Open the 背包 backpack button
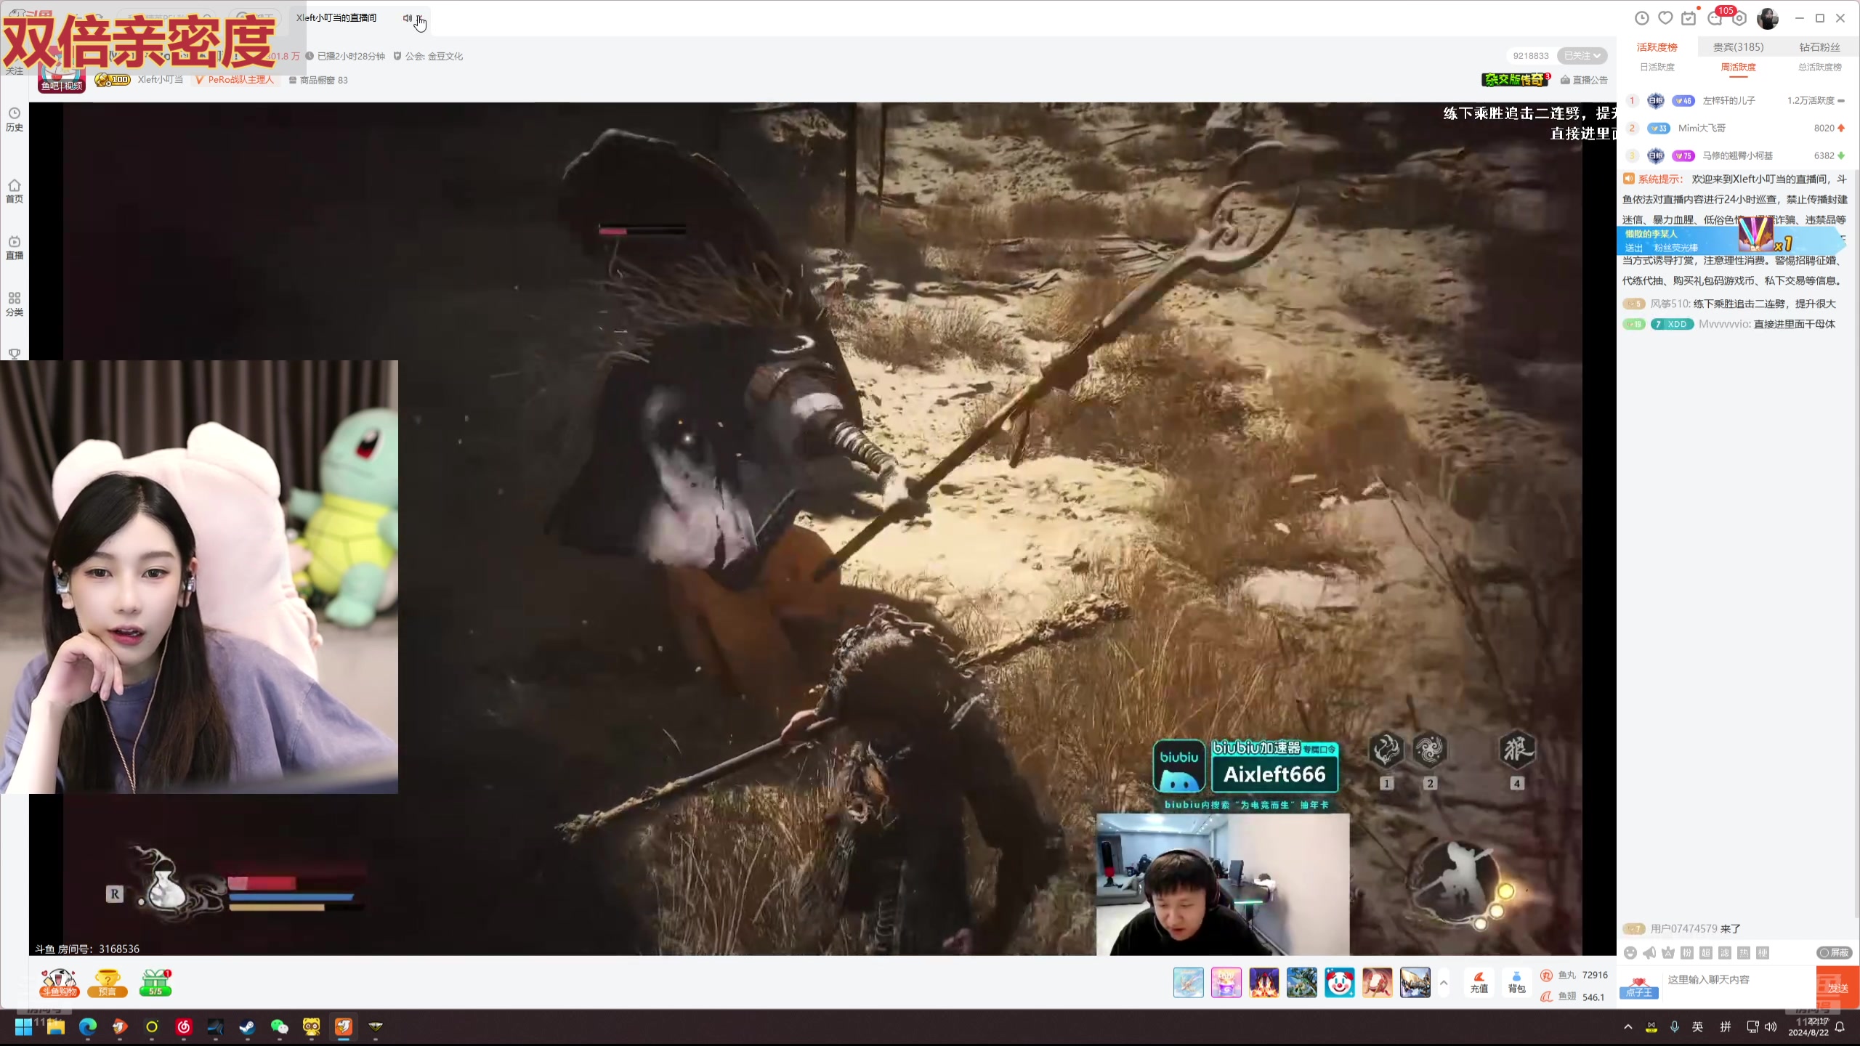 click(1516, 983)
